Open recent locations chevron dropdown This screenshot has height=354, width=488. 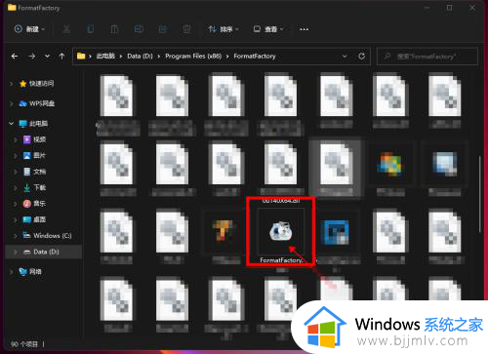(47, 57)
